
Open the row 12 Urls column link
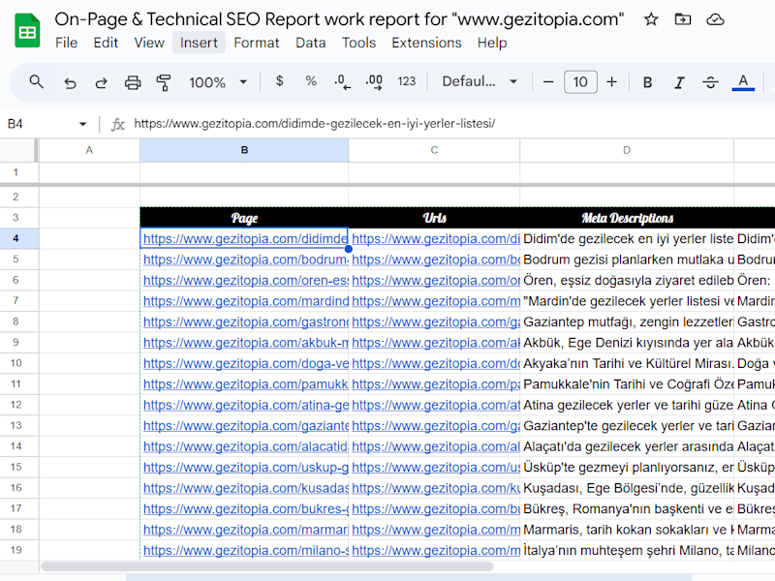(x=435, y=405)
